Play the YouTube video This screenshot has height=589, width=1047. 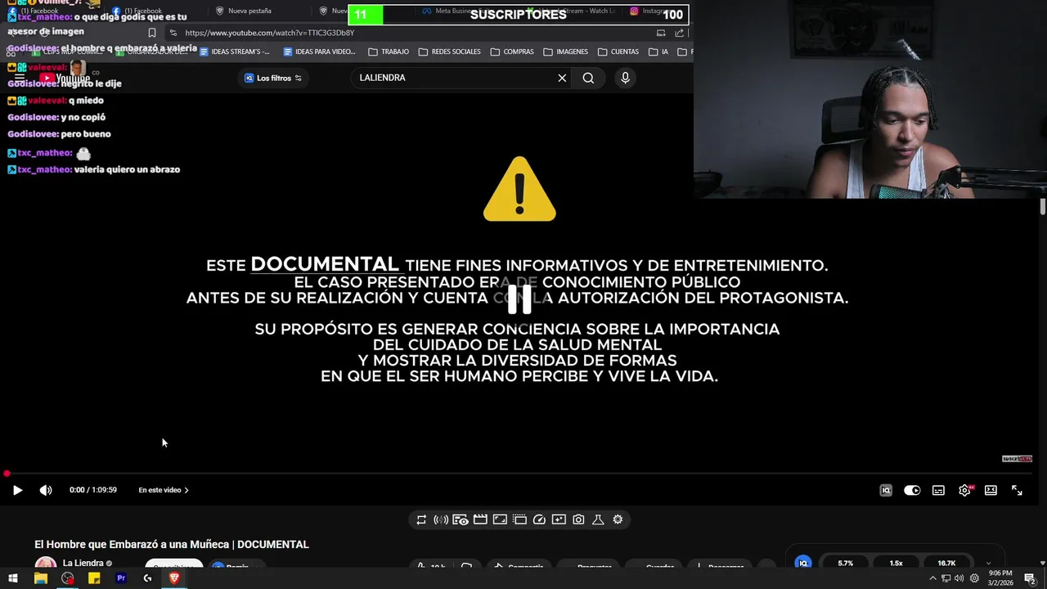pos(17,490)
